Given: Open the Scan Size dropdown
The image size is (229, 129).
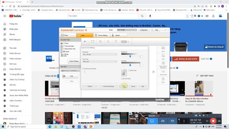Looking at the screenshot, I should point(70,71).
